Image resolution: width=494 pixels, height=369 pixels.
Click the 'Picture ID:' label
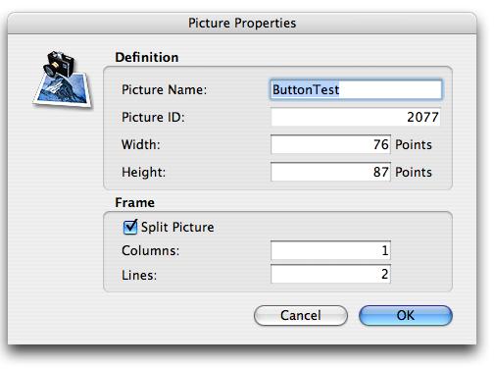153,117
